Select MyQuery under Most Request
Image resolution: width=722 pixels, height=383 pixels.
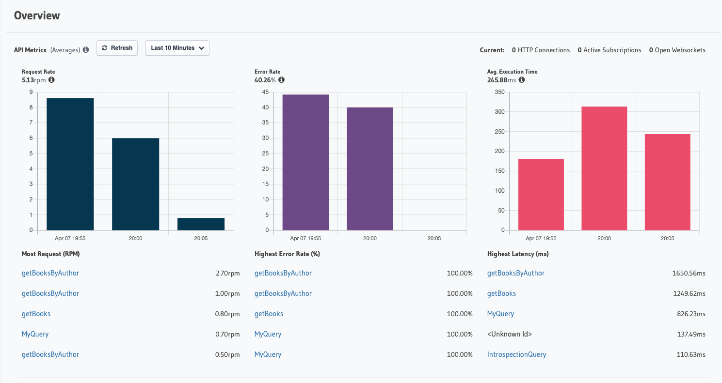click(x=34, y=334)
